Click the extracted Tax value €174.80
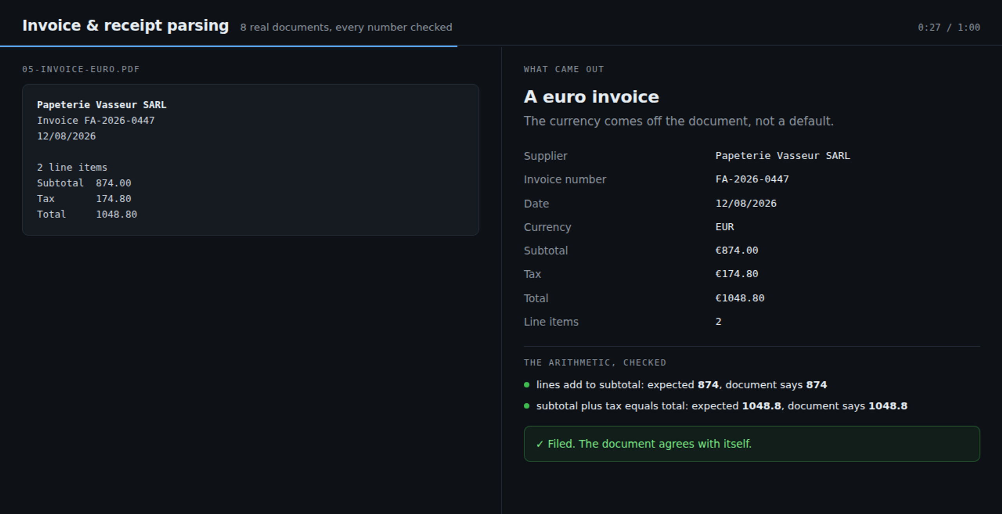The width and height of the screenshot is (1002, 514). coord(737,274)
